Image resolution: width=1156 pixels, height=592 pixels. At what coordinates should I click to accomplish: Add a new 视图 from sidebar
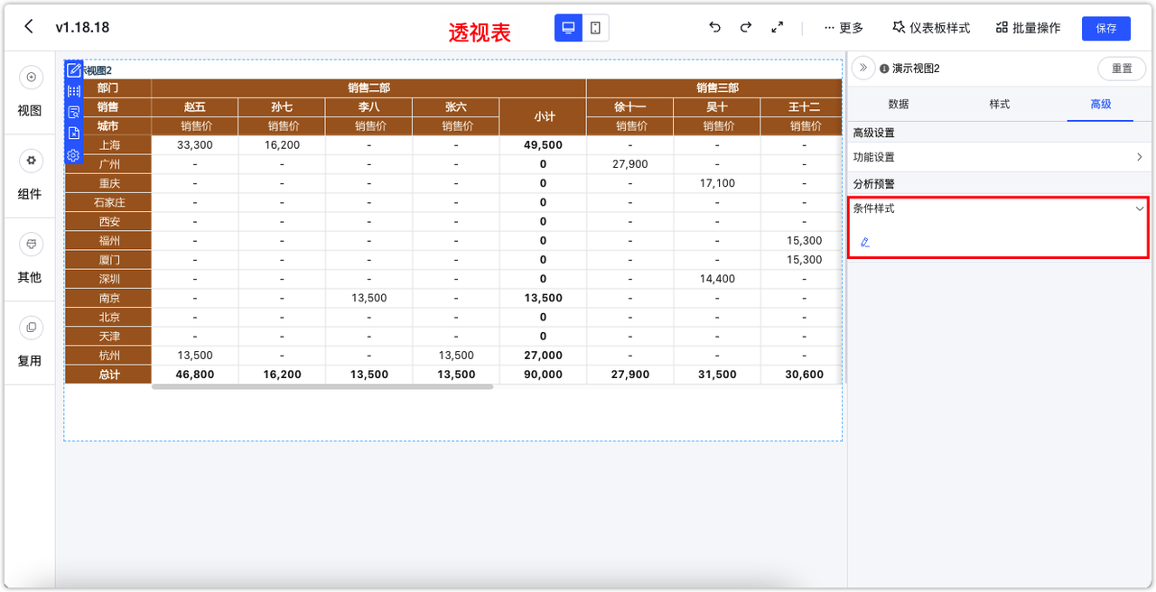pos(30,93)
